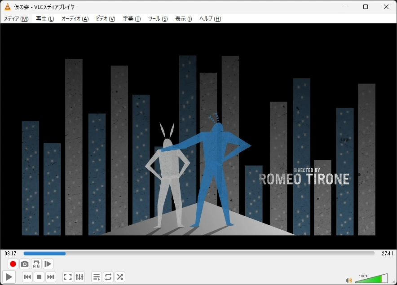This screenshot has width=397, height=285.
Task: Skip to the next media item
Action: (x=51, y=277)
